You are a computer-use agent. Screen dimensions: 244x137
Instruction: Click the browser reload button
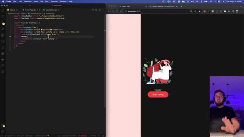pos(117,11)
